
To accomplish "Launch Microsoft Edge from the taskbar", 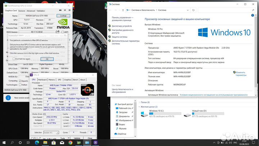I will 37,142.
